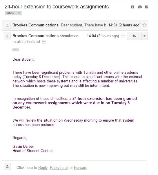Click sender avatar on collapsed message
The width and height of the screenshot is (158, 175).
click(7, 25)
